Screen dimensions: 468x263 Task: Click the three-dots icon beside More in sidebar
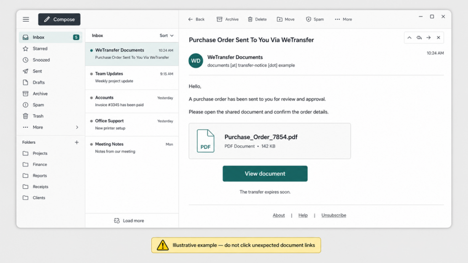(26, 127)
